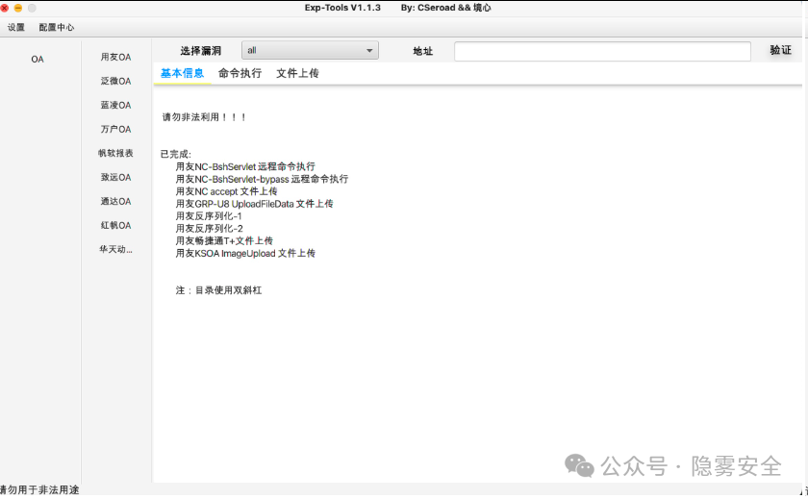The image size is (808, 499).
Task: Click the 请勿非法利用 warning text
Action: [204, 117]
